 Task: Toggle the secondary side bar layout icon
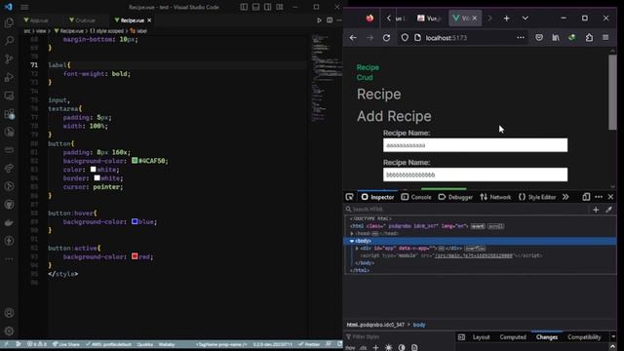tap(268, 7)
